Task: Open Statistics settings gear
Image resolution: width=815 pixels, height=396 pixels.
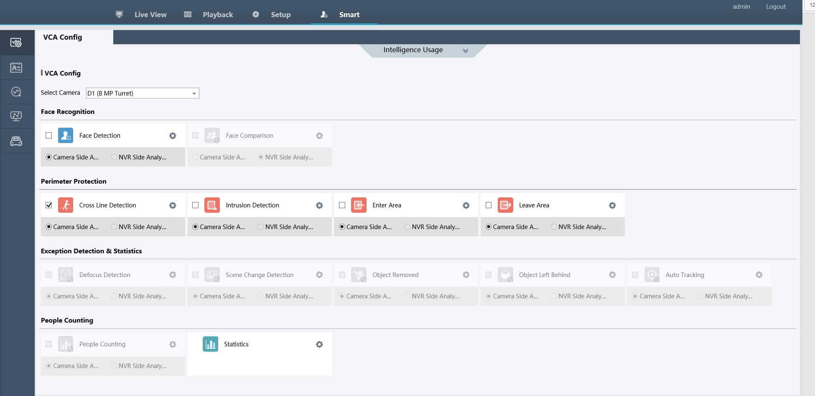Action: [x=319, y=344]
